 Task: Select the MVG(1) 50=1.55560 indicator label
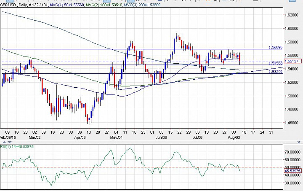pos(67,5)
